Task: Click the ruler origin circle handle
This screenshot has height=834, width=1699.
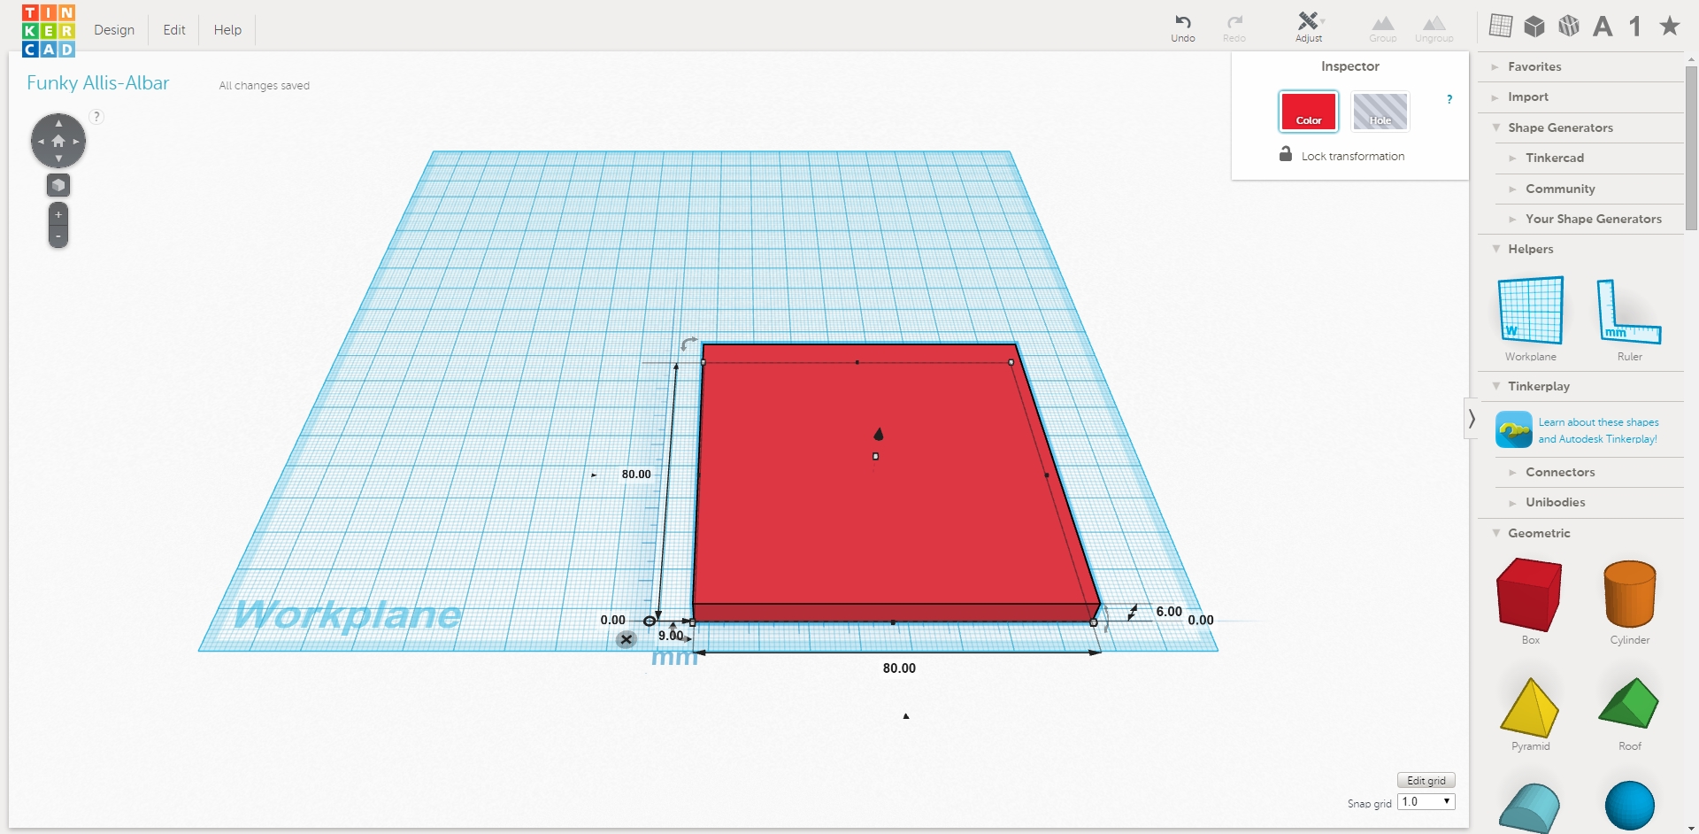Action: pos(649,622)
